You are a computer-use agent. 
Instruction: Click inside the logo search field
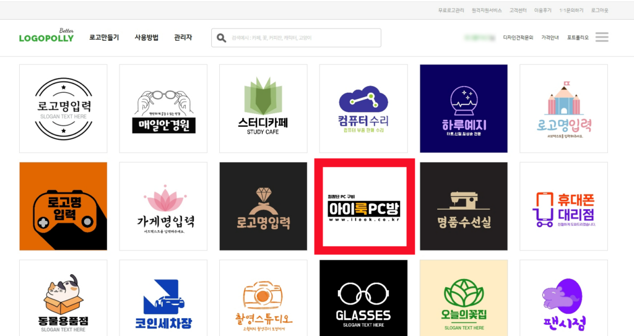(x=296, y=38)
